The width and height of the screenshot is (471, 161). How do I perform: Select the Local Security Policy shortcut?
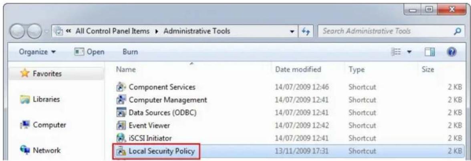[156, 151]
